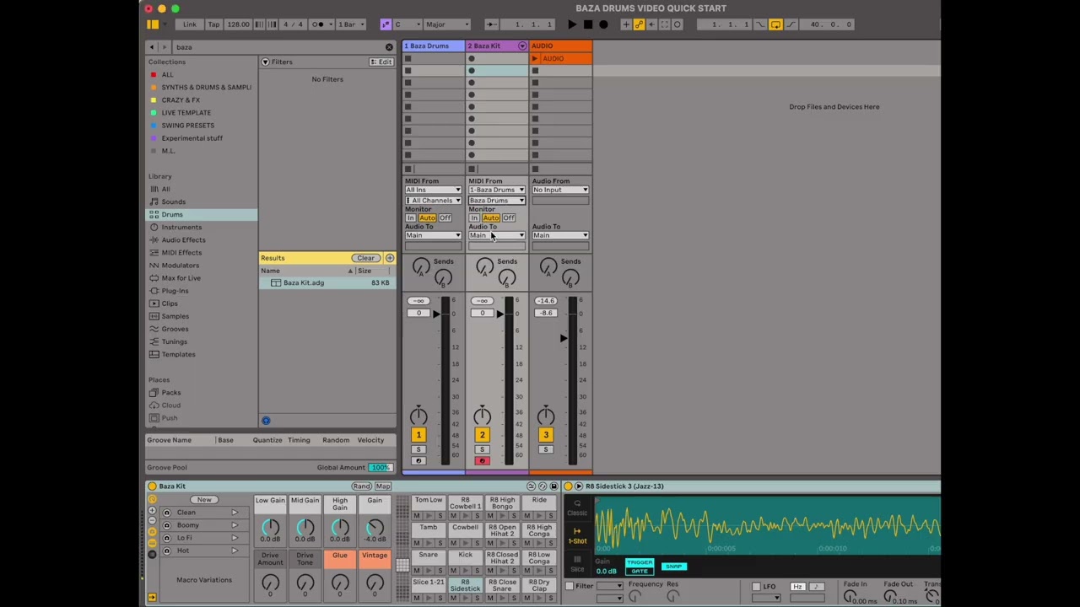Screen dimensions: 1080x607
Task: Launch the Boomy macro variation
Action: click(x=235, y=525)
